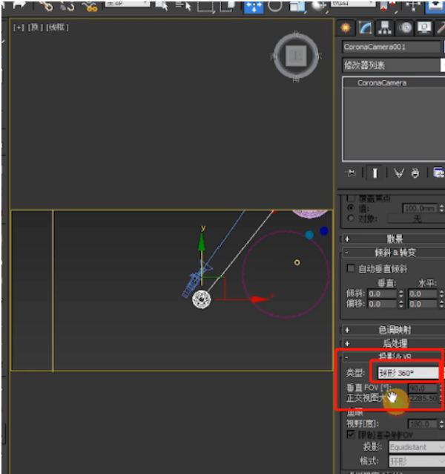445x474 pixels.
Task: Click the 100.0mm value spinner arrows
Action: point(442,208)
